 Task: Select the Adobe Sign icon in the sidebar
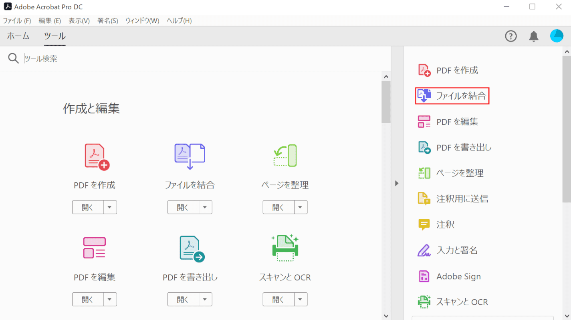[x=424, y=276]
